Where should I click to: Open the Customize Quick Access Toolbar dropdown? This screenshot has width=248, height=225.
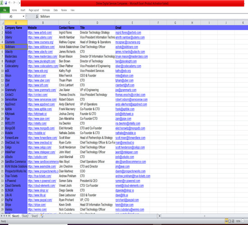[x=19, y=3]
